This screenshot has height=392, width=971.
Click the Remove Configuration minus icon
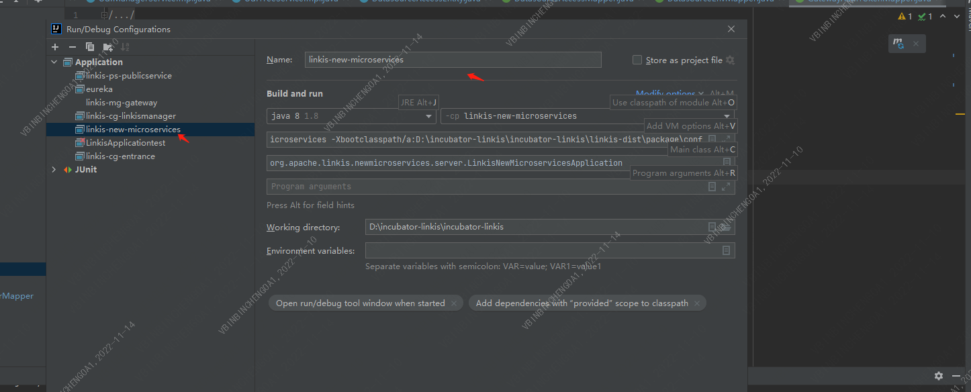pos(73,47)
